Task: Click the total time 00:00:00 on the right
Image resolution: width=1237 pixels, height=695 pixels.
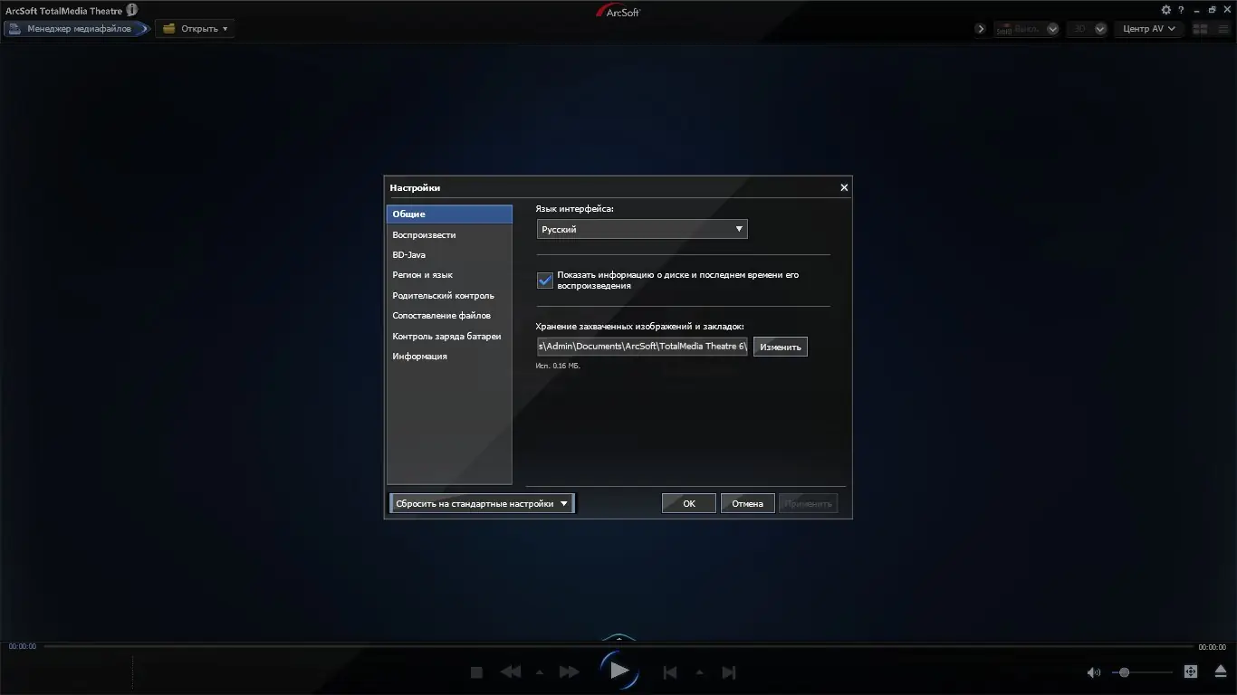Action: 1212,647
